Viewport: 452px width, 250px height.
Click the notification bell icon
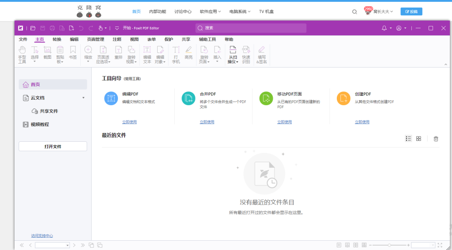384,28
